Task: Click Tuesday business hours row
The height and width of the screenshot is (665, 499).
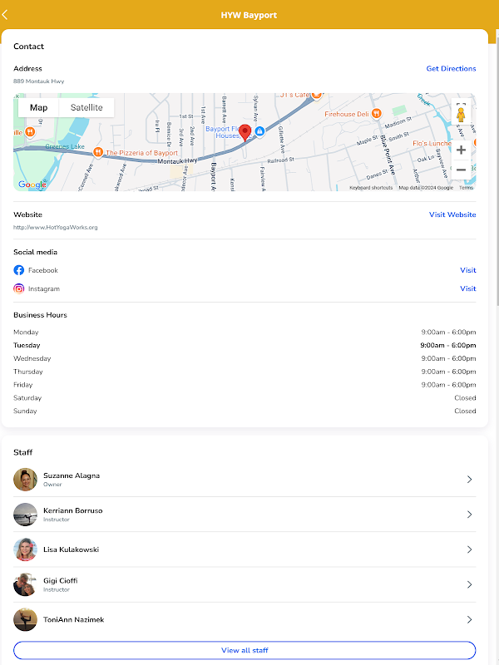Action: tap(245, 345)
